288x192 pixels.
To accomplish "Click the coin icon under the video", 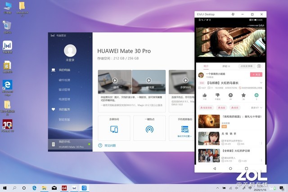I will click(x=230, y=95).
